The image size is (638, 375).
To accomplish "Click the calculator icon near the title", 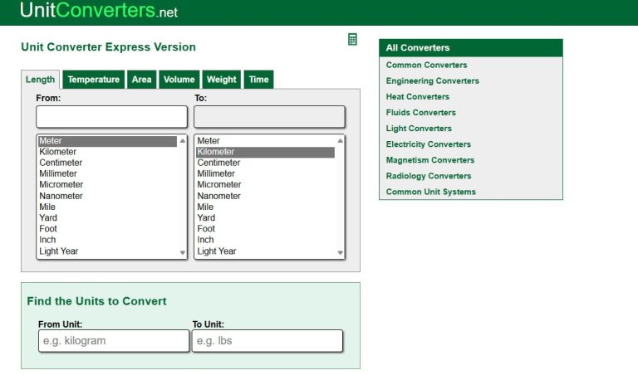I will pos(352,40).
